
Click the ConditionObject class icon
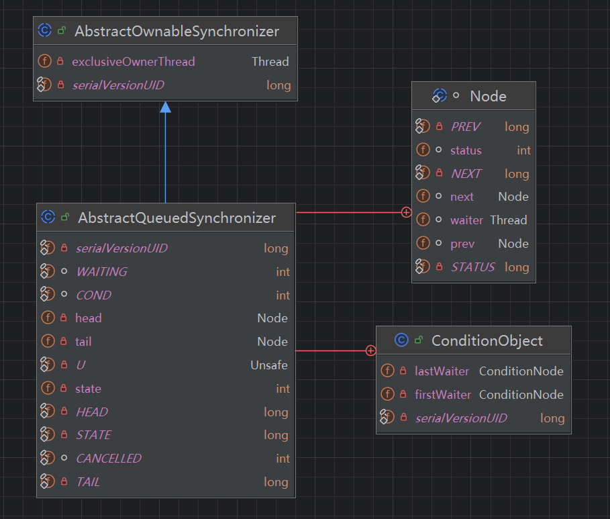(401, 340)
